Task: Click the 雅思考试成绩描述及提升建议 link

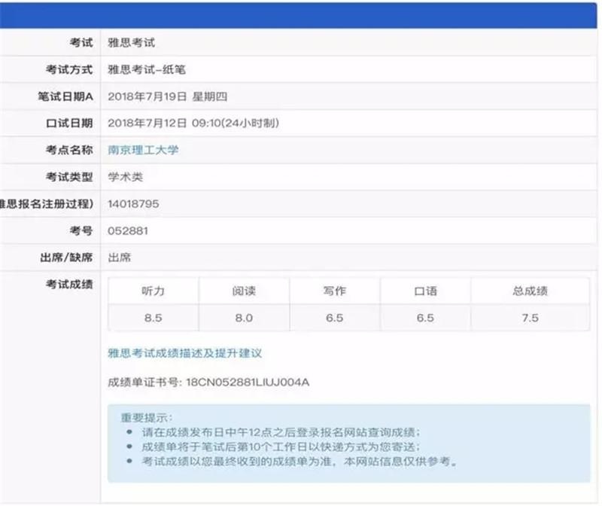Action: point(184,352)
